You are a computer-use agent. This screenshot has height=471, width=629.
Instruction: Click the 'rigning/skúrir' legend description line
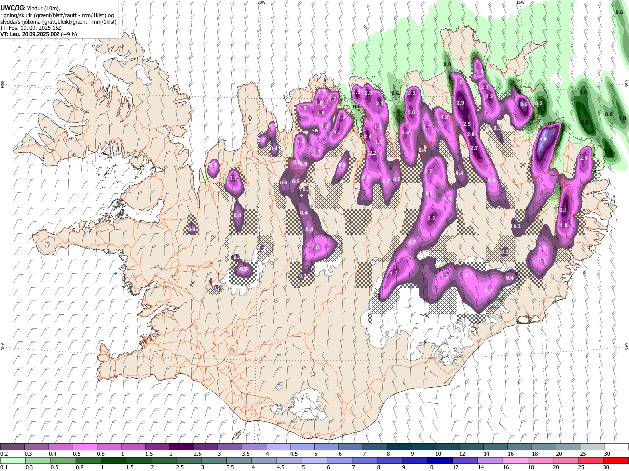pyautogui.click(x=57, y=15)
